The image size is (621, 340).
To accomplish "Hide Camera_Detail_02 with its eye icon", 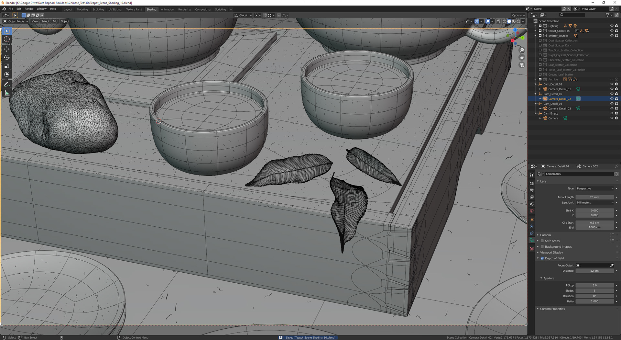I will (x=612, y=99).
